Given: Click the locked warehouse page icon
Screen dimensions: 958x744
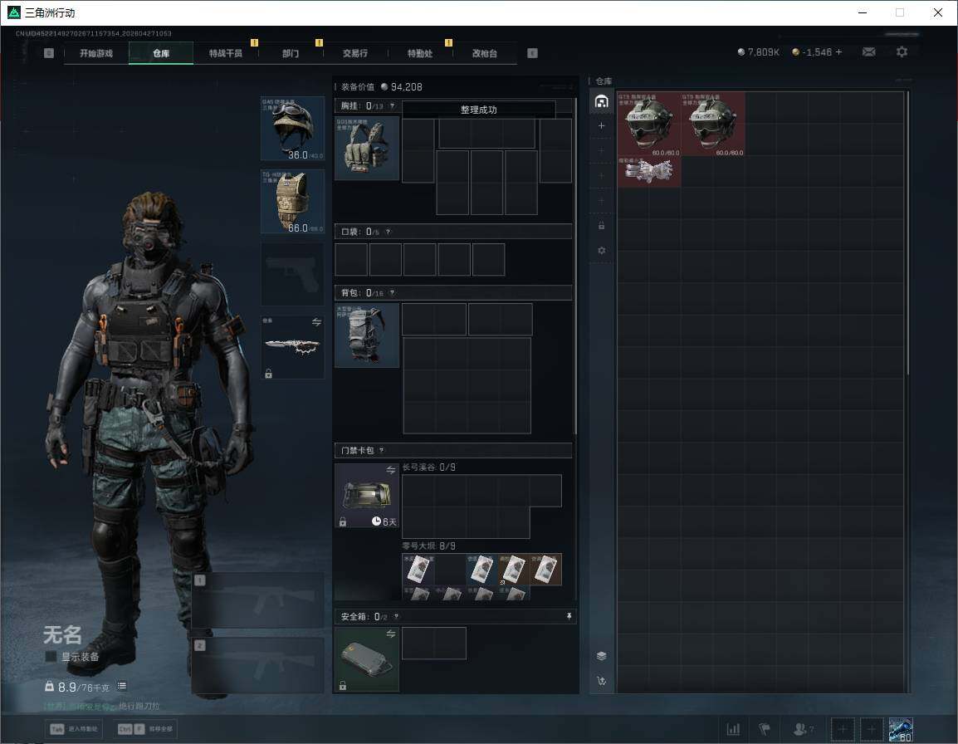Looking at the screenshot, I should pyautogui.click(x=601, y=226).
